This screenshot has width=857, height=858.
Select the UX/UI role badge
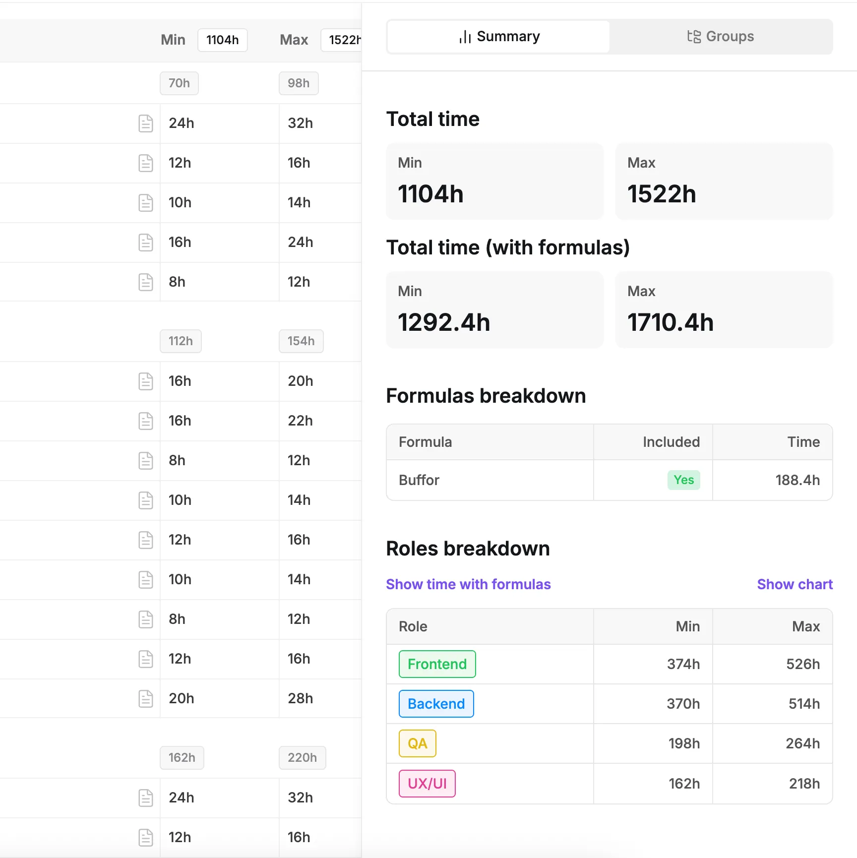point(427,784)
